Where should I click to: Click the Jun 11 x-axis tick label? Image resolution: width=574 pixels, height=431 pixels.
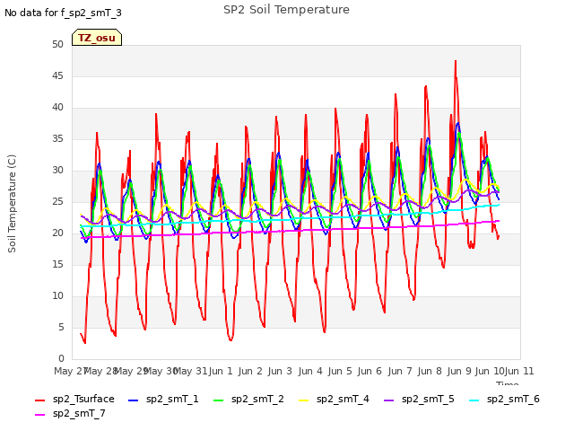click(x=519, y=371)
